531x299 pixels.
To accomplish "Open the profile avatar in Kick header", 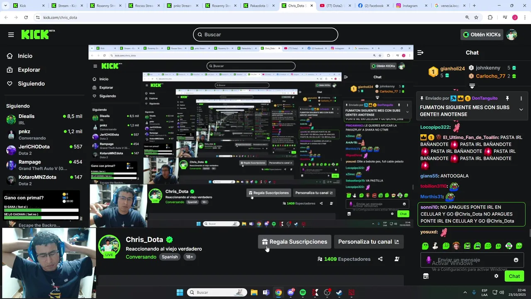I will pos(512,34).
